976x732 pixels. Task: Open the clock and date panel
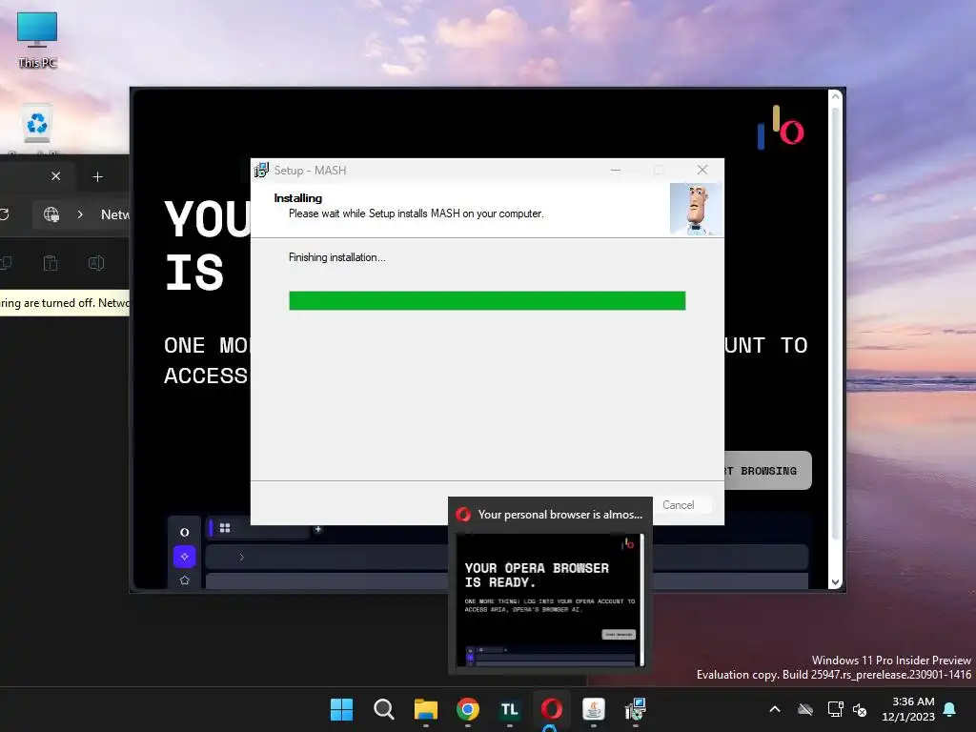coord(908,709)
